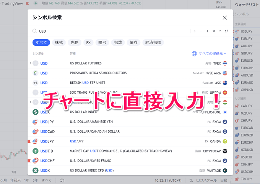
Task: Open the go-to-date calendar icon
Action: 62,180
